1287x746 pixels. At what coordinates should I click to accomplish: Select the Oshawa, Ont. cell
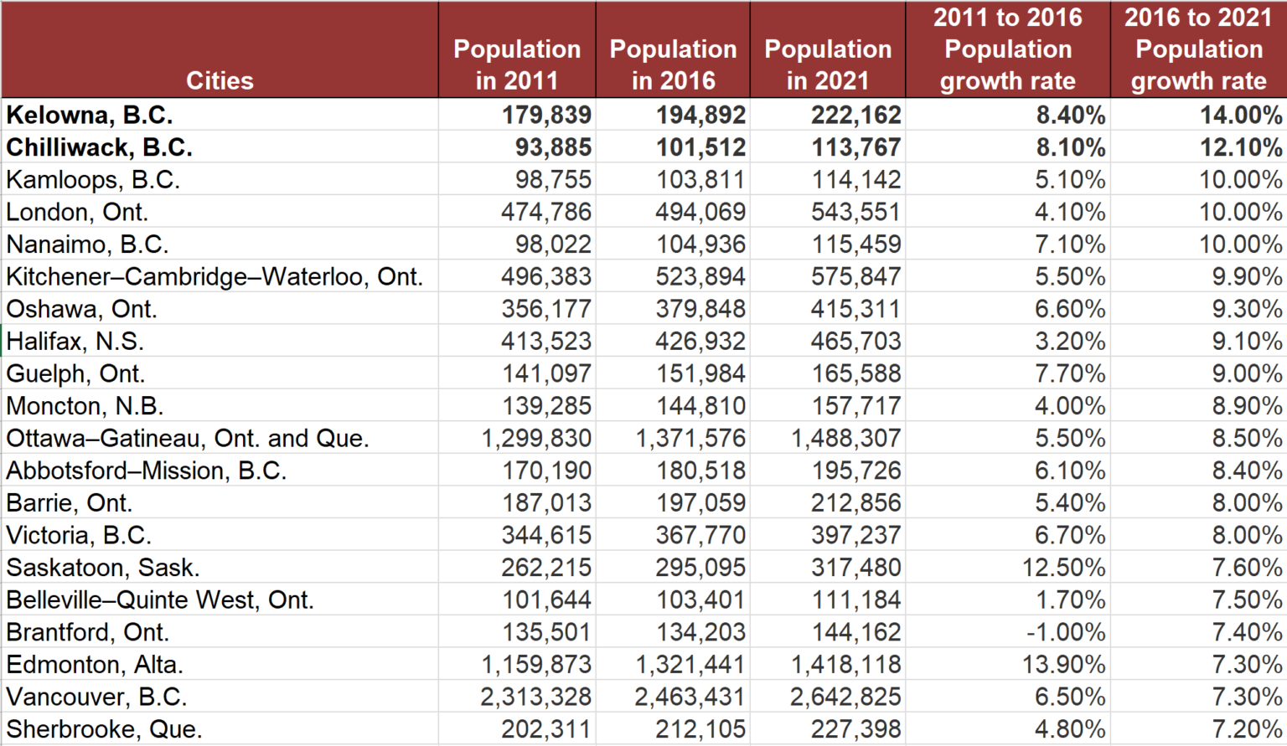(220, 309)
